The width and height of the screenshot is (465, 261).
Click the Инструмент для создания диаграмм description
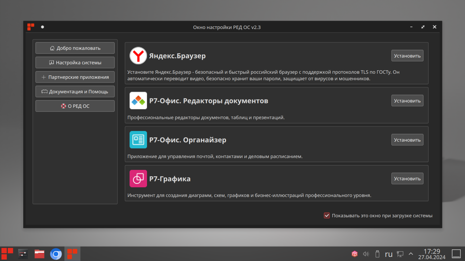(x=249, y=195)
